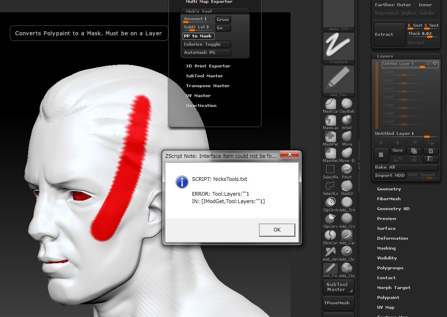Toggle the Colorize Toggle button

coord(206,44)
